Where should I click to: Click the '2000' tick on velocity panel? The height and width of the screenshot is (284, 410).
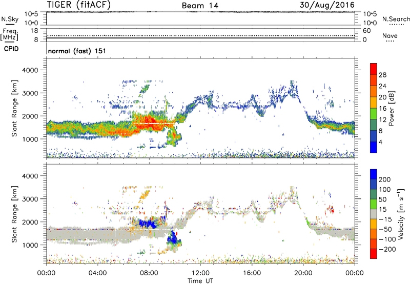[30, 222]
